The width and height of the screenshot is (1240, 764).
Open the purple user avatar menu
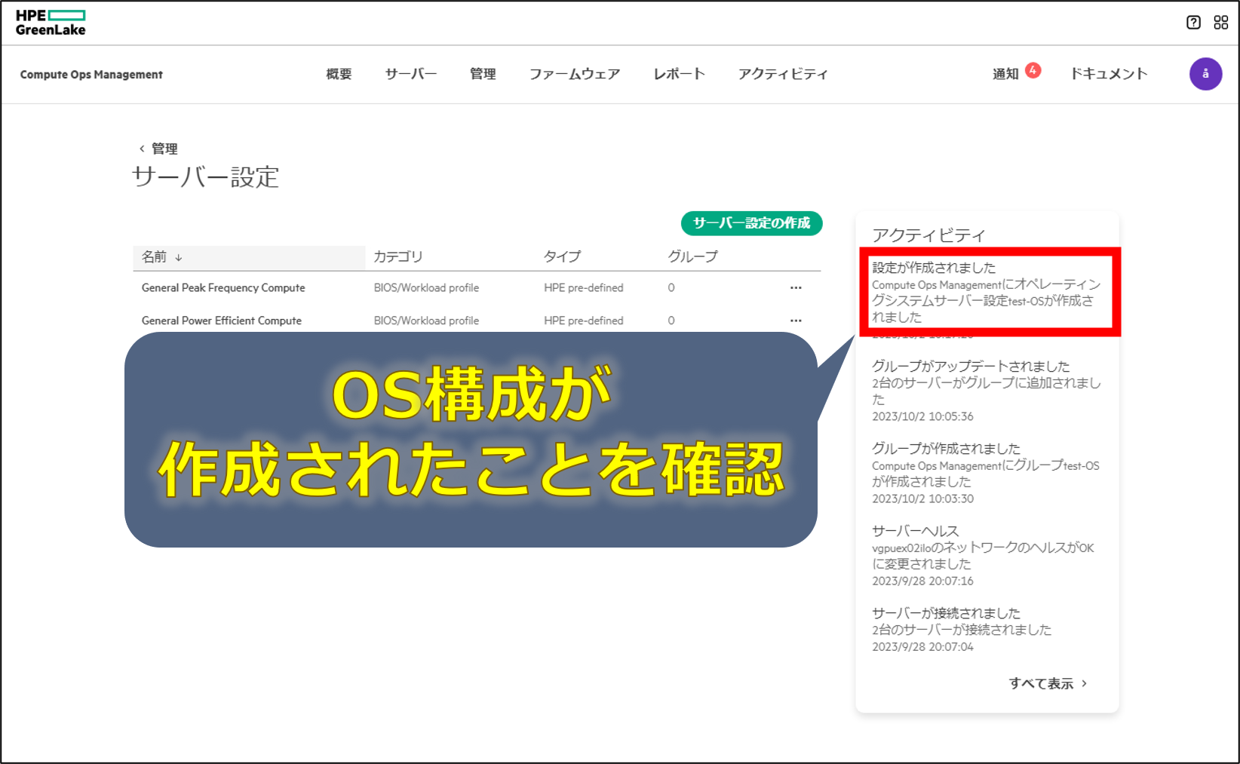point(1205,74)
